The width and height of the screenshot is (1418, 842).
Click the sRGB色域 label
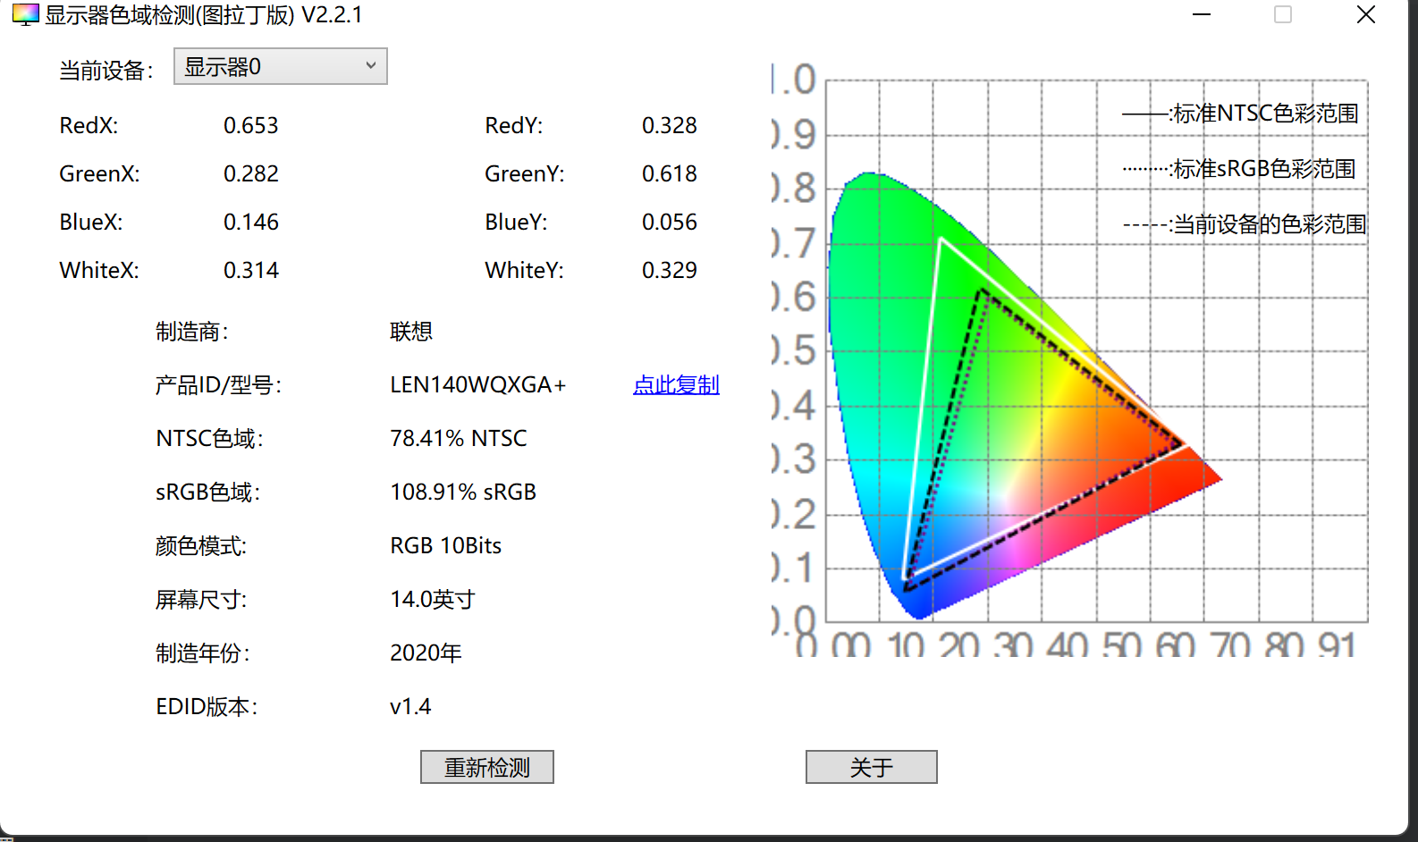point(207,493)
